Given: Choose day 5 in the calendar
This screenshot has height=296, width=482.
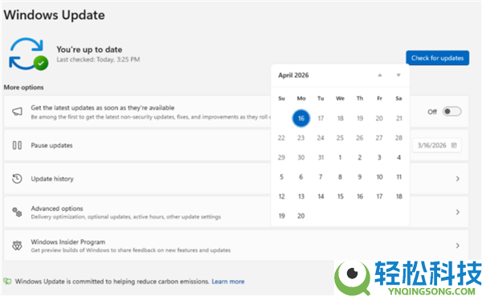Looking at the screenshot, I should (x=281, y=176).
